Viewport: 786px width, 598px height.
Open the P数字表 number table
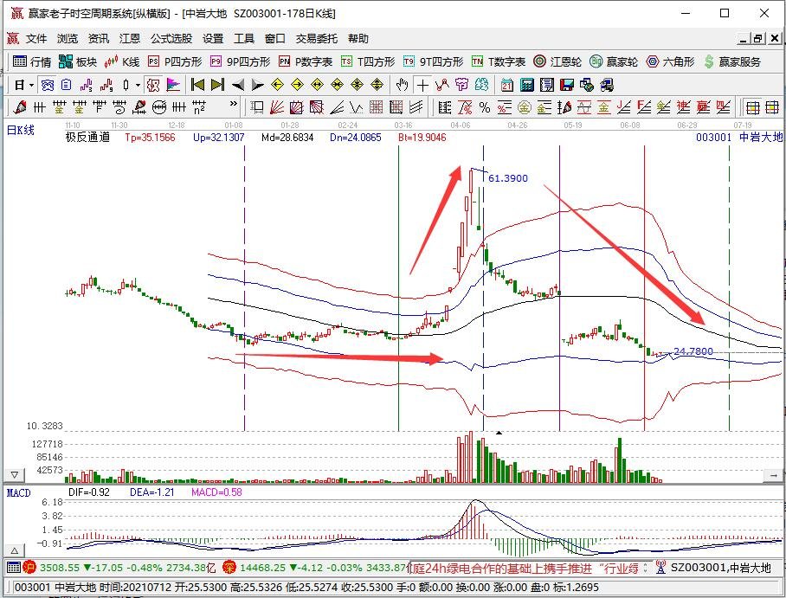click(306, 61)
